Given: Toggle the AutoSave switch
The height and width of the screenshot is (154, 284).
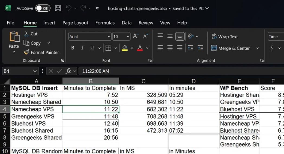Looking at the screenshot, I should click(43, 8).
